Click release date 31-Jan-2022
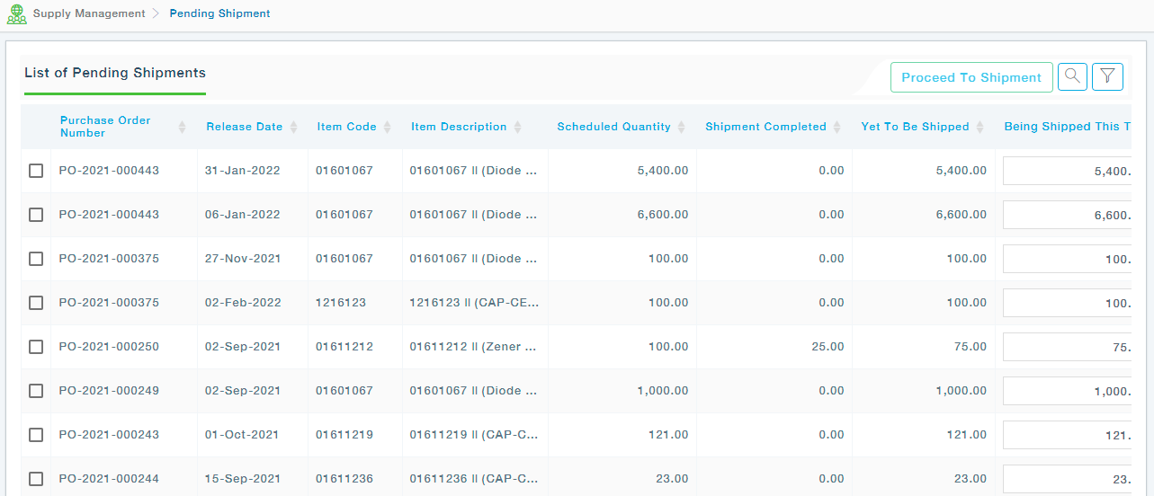 pos(242,171)
